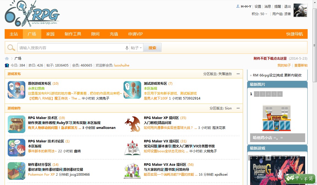Image resolution: width=317 pixels, height=185 pixels.
Task: Click the 广场 breadcrumb link
Action: click(x=18, y=58)
